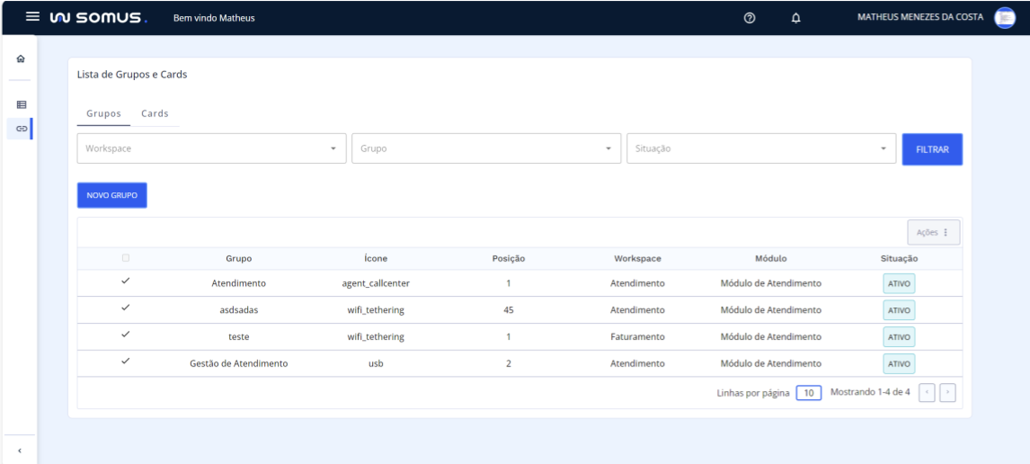Collapse the sidebar with the left chevron
The height and width of the screenshot is (464, 1030).
pyautogui.click(x=20, y=450)
